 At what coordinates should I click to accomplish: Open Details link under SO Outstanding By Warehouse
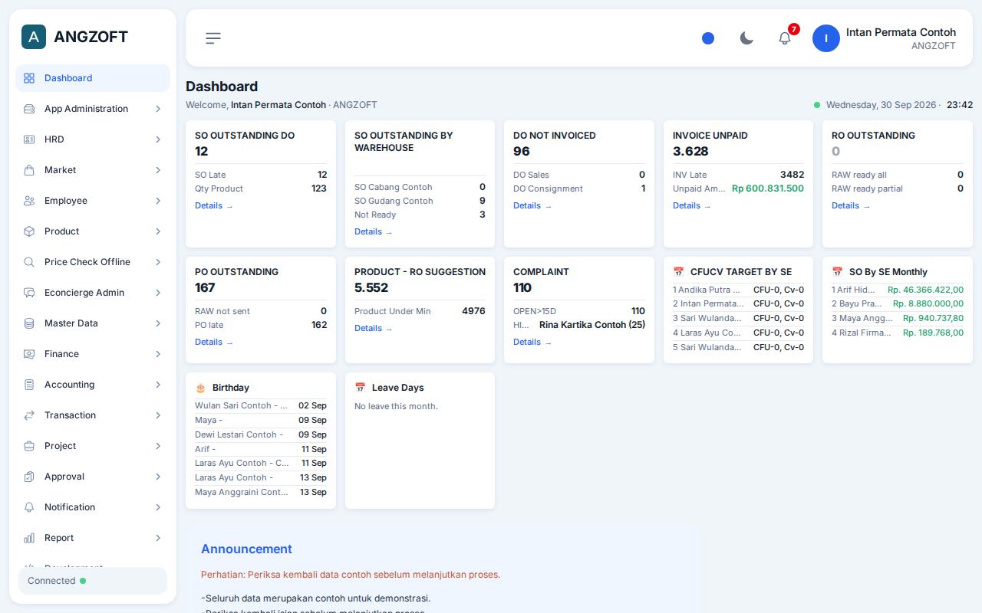373,231
